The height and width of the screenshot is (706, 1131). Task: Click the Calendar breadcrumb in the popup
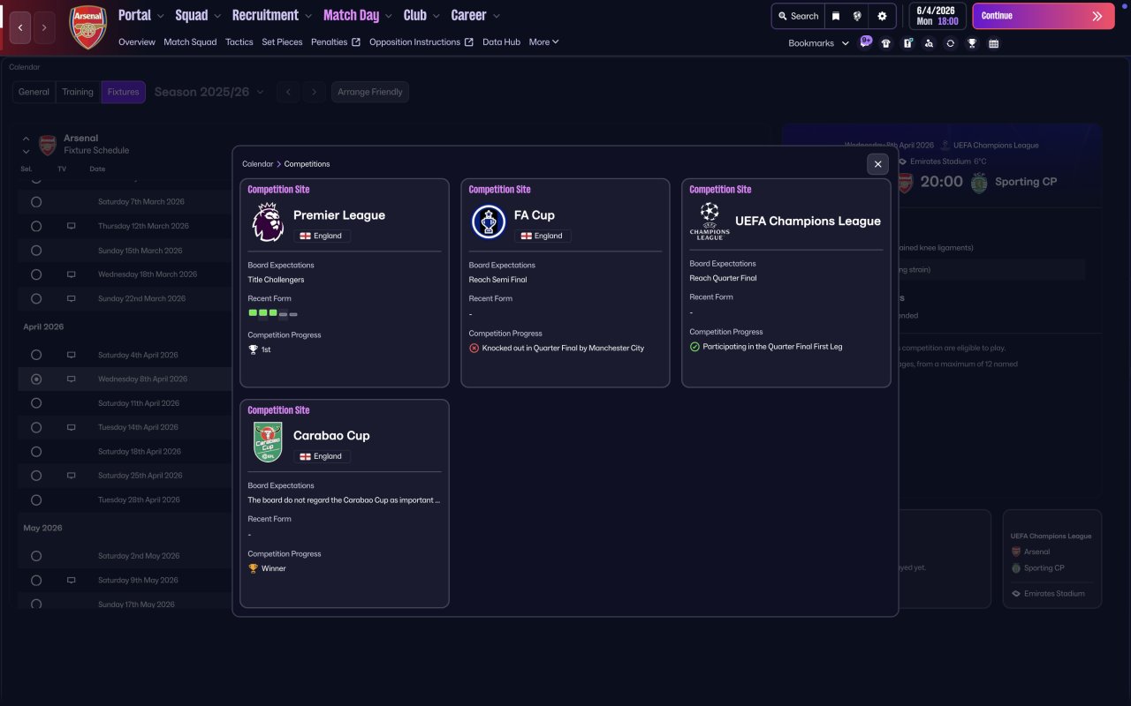click(258, 164)
